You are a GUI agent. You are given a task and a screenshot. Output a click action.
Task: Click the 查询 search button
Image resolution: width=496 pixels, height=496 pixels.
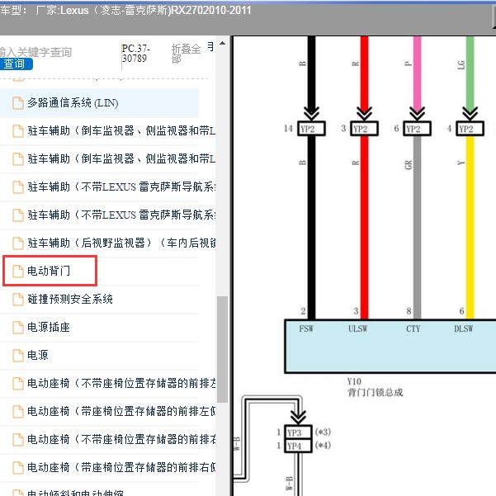[x=16, y=64]
